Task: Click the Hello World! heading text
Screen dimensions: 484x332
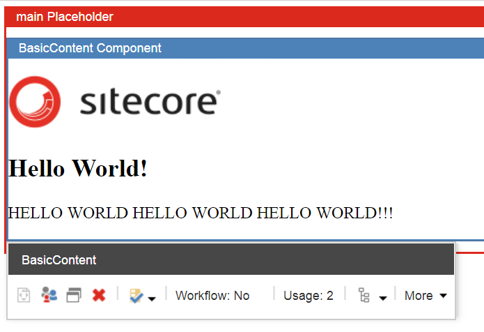Action: (78, 169)
